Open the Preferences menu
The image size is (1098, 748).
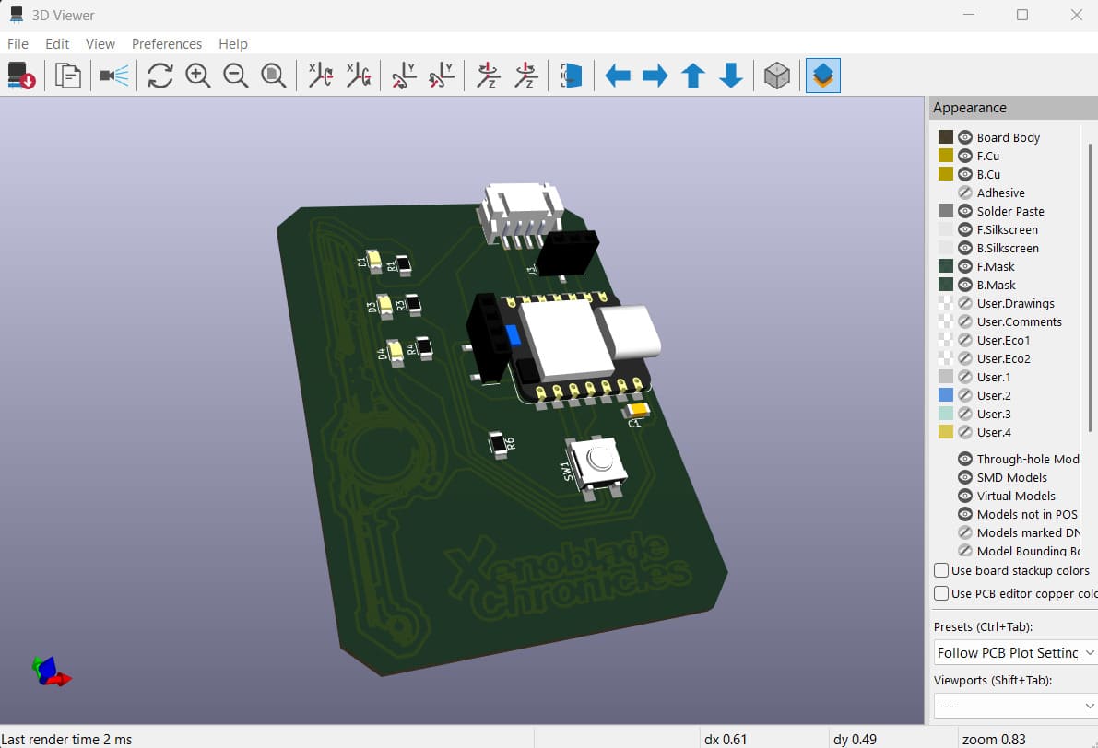(167, 43)
